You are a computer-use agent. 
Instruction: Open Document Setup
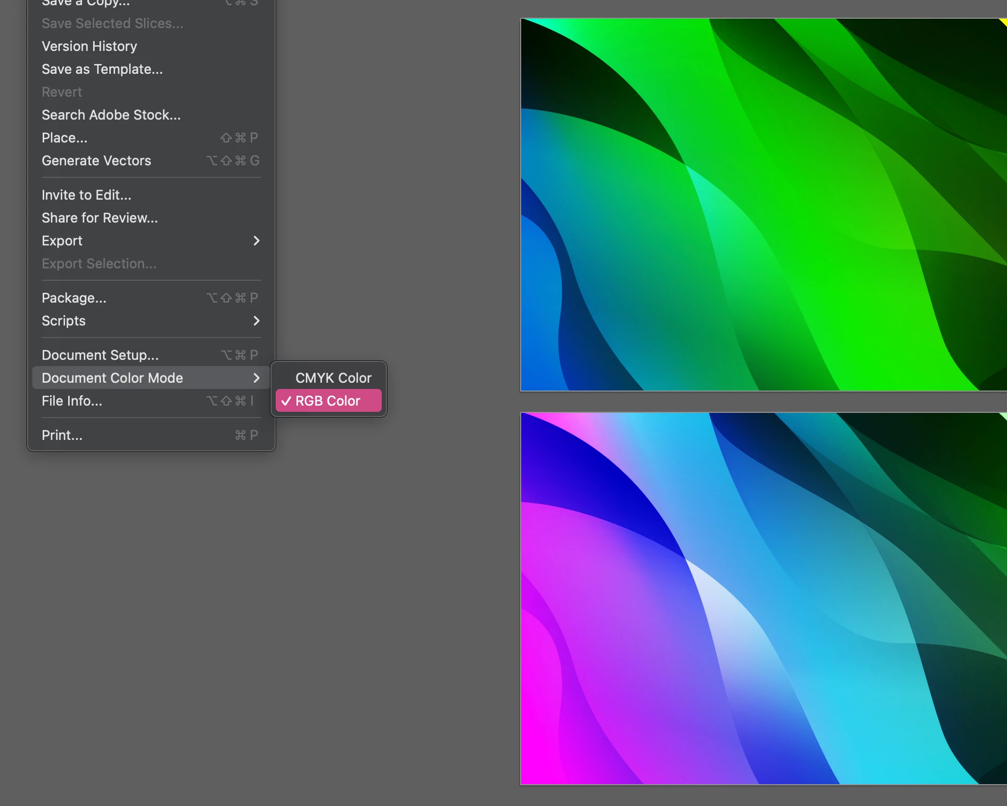pyautogui.click(x=100, y=355)
